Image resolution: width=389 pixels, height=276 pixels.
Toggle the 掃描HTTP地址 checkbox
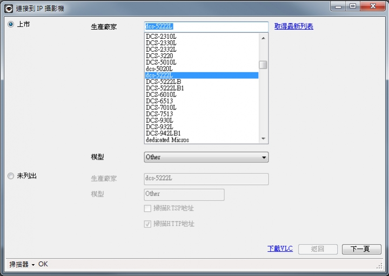pos(147,224)
